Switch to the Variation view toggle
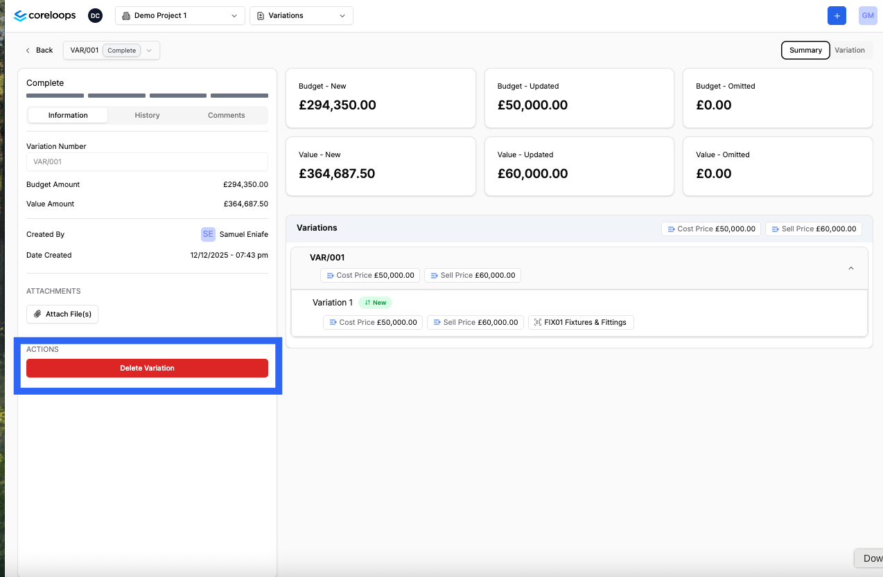Viewport: 883px width, 577px height. click(x=850, y=50)
